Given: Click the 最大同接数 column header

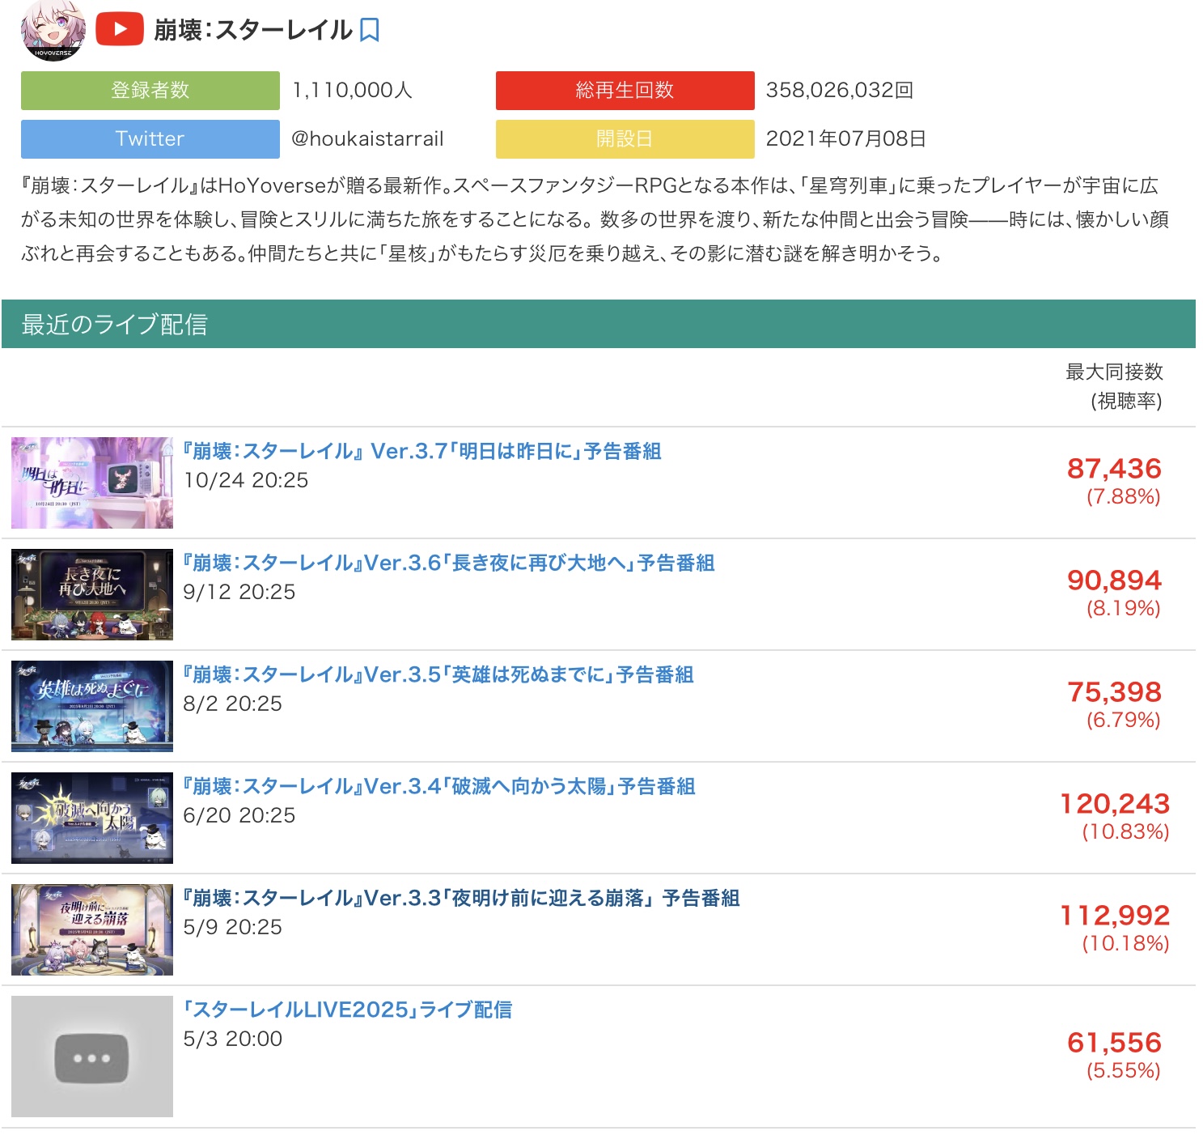Looking at the screenshot, I should coord(1114,372).
